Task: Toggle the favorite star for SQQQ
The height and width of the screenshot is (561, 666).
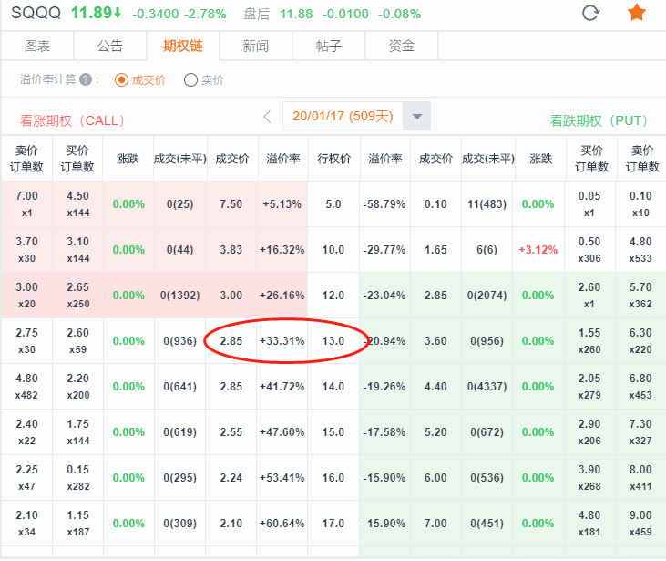Action: (x=636, y=13)
